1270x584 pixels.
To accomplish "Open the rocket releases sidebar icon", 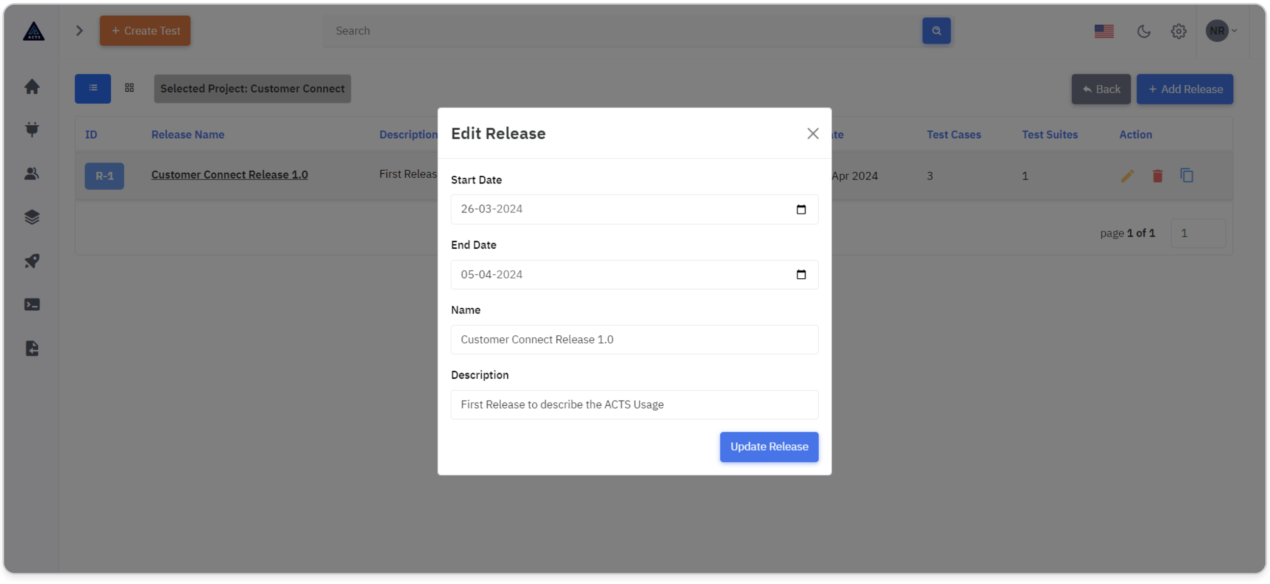I will tap(32, 261).
